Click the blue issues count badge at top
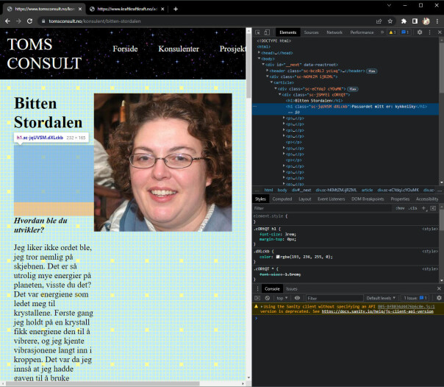This screenshot has height=387, width=444. [x=405, y=32]
